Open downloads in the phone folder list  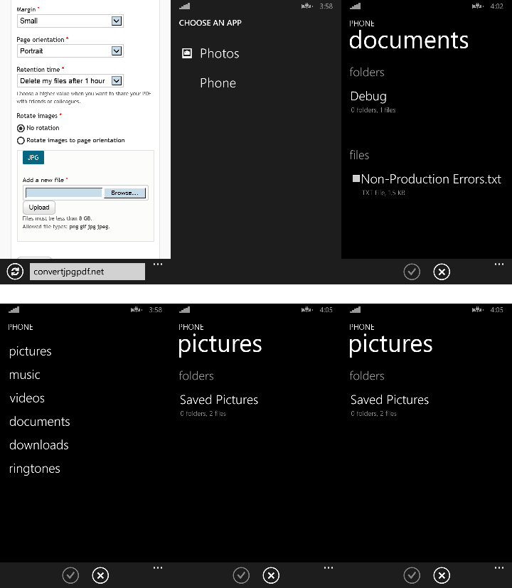click(39, 445)
